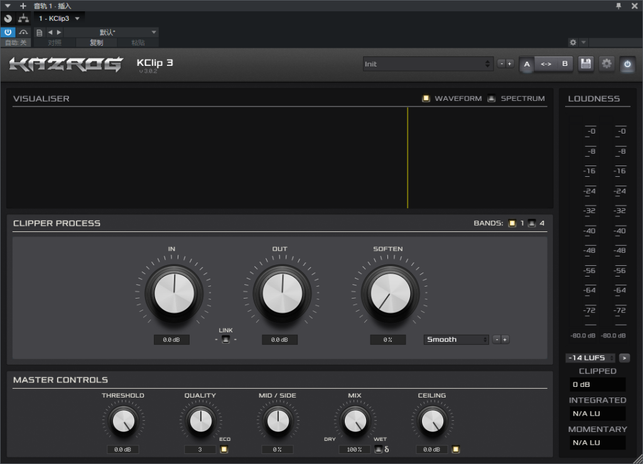Screen dimensions: 643x464
Task: Click the THRESHOLD knob
Action: 124,421
